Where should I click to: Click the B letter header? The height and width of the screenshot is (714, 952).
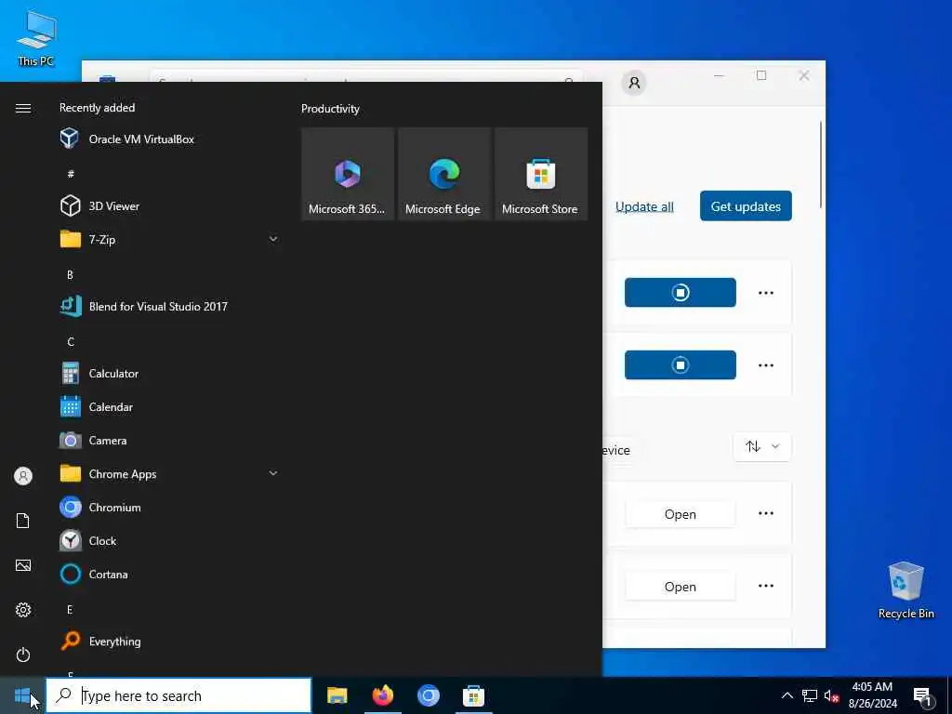tap(70, 275)
